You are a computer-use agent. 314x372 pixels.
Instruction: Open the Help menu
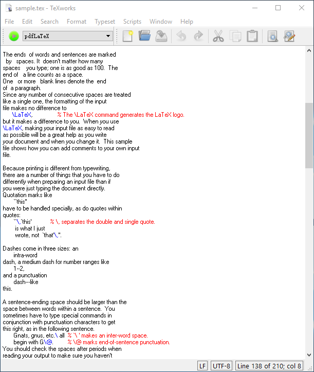(187, 22)
